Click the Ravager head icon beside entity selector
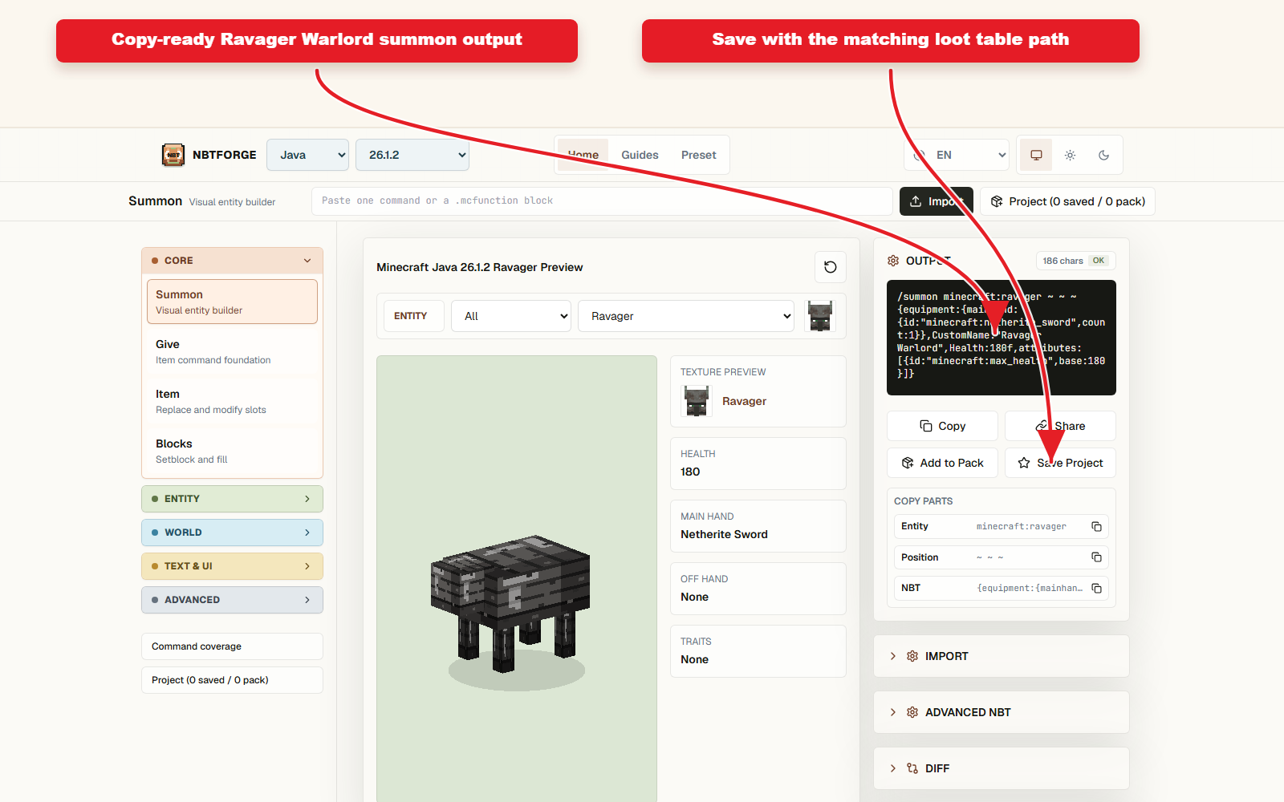This screenshot has height=802, width=1284. [820, 316]
